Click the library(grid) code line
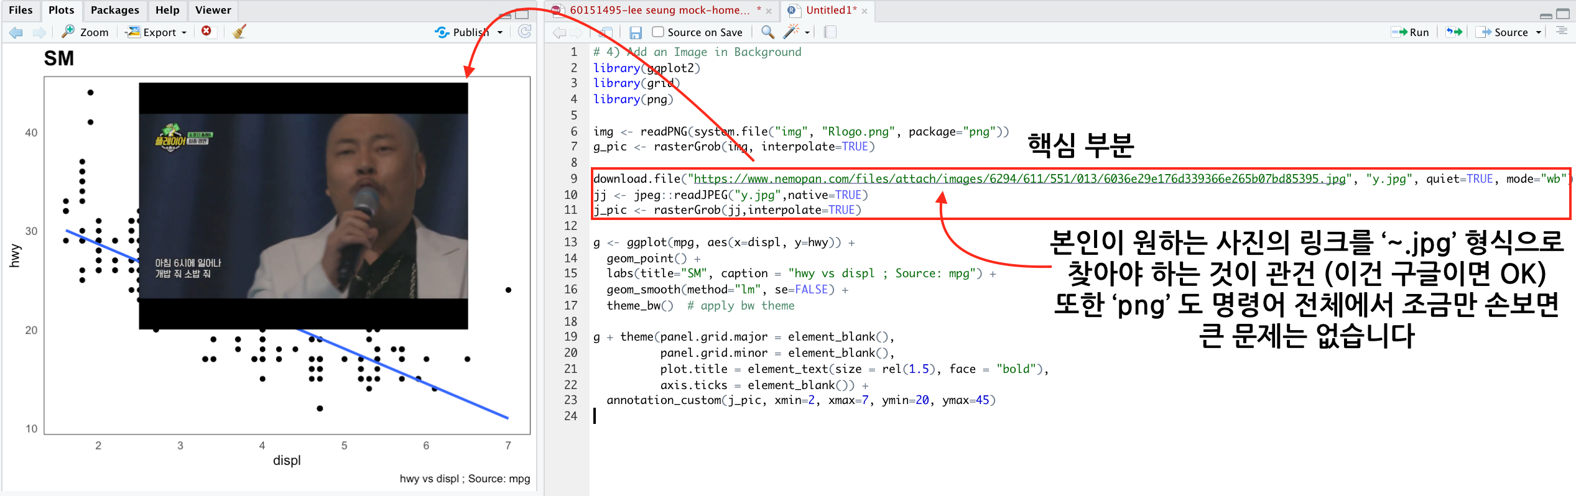This screenshot has height=496, width=1576. click(636, 83)
